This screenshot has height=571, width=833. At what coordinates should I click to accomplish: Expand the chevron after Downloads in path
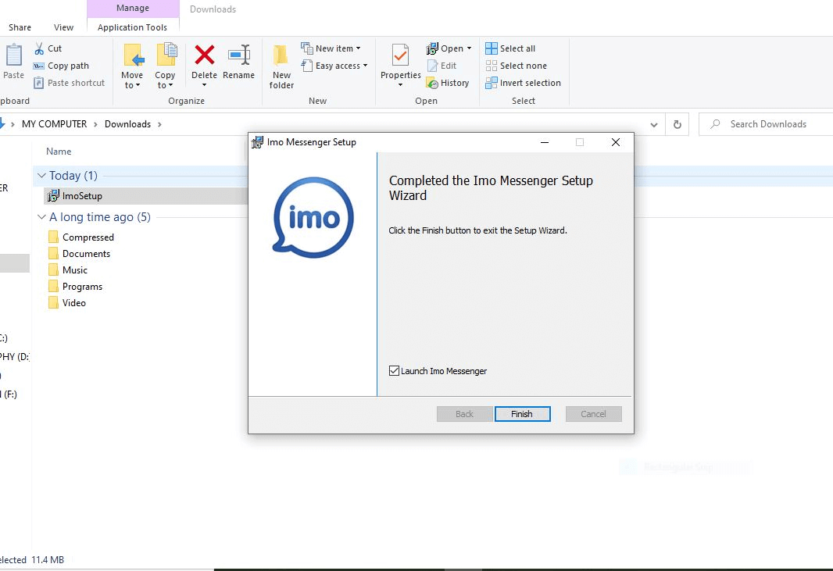[x=159, y=124]
